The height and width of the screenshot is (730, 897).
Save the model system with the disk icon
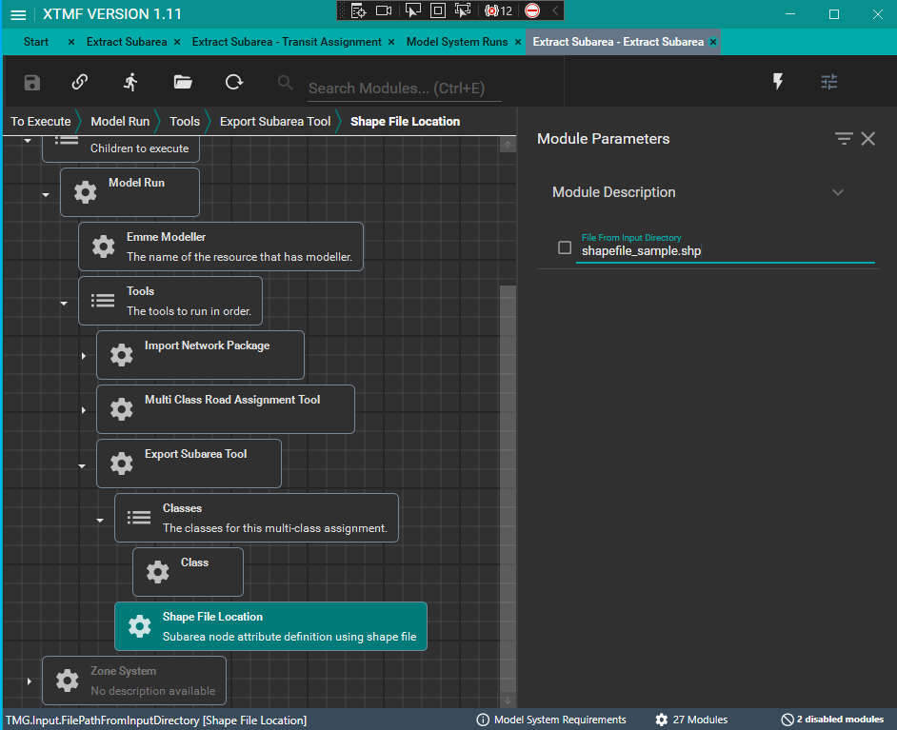coord(32,82)
